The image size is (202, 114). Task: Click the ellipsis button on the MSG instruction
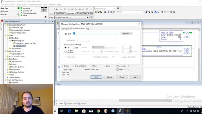181,51
